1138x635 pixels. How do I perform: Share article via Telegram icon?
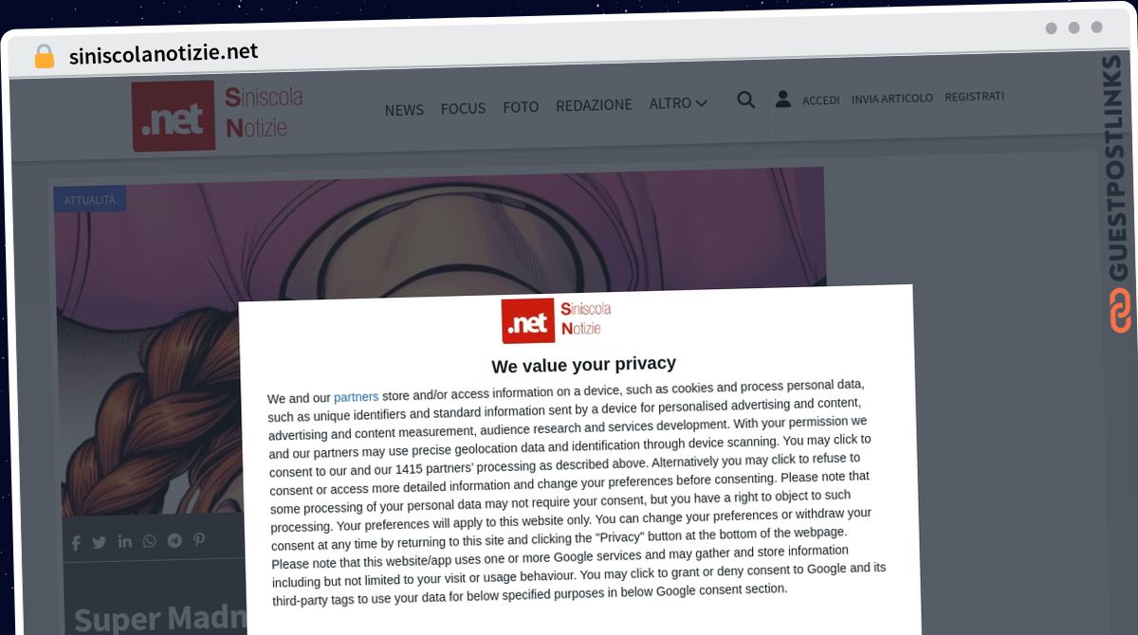[x=174, y=540]
